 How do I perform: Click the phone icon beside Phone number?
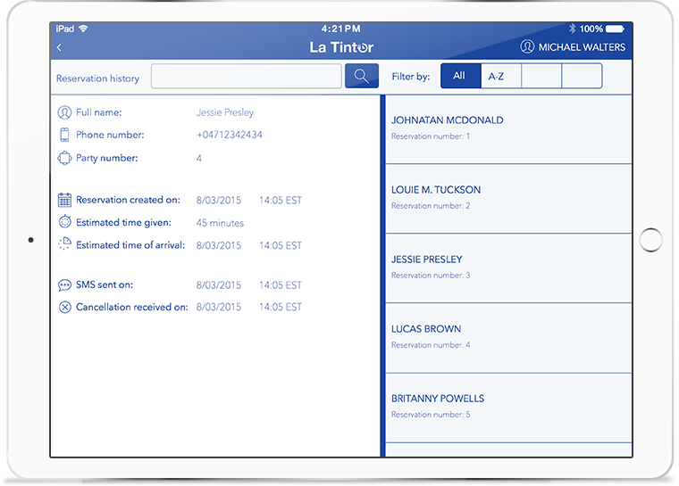pos(64,136)
